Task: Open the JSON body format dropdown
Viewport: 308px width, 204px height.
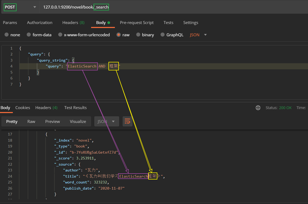Action: click(x=198, y=35)
